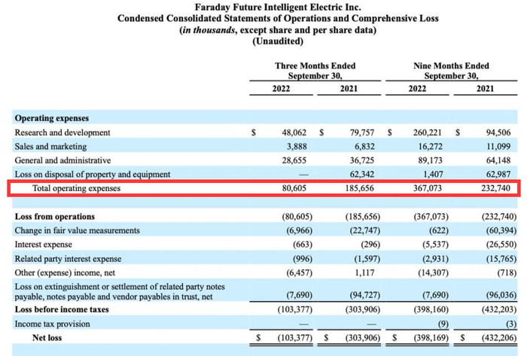527x356 pixels.
Task: Click General and administrative value 28,655
Action: 294,160
